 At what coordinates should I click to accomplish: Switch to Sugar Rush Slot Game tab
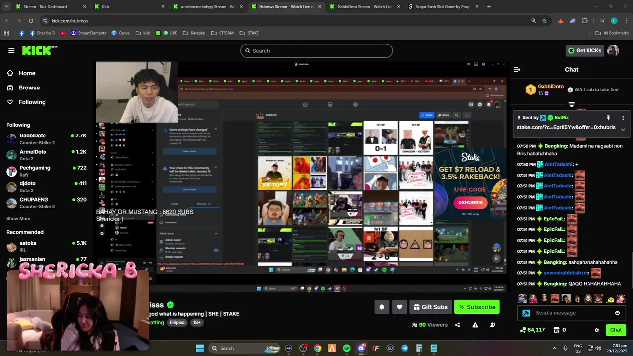click(444, 7)
